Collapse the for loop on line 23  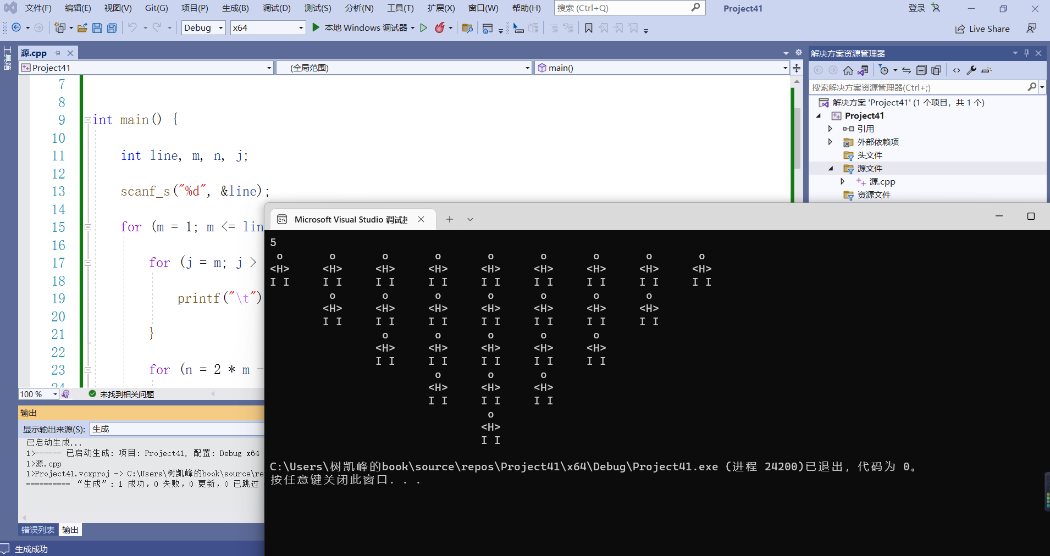(87, 370)
